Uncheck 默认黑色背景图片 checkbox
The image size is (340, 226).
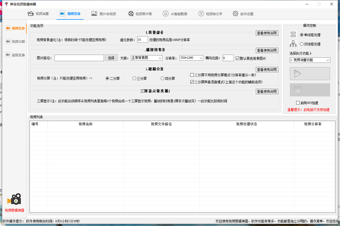coord(238,58)
